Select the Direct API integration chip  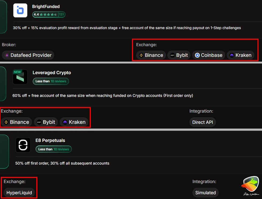(x=202, y=122)
